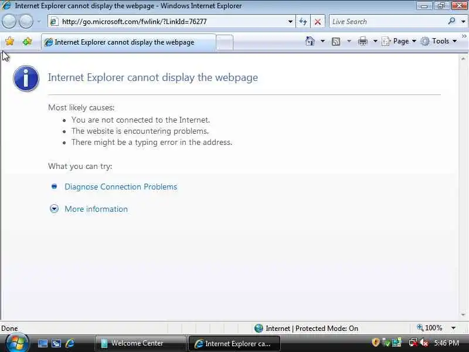This screenshot has width=469, height=352.
Task: Click Diagnose Connection Problems link
Action: click(x=121, y=187)
